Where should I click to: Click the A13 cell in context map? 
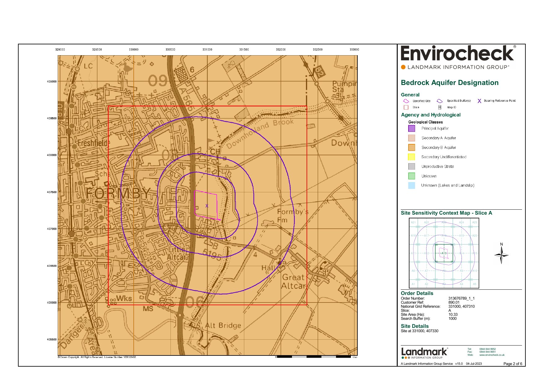444,253
